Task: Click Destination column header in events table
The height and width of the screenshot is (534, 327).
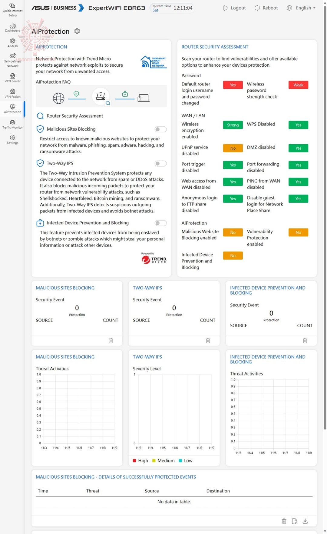Action: [218, 491]
